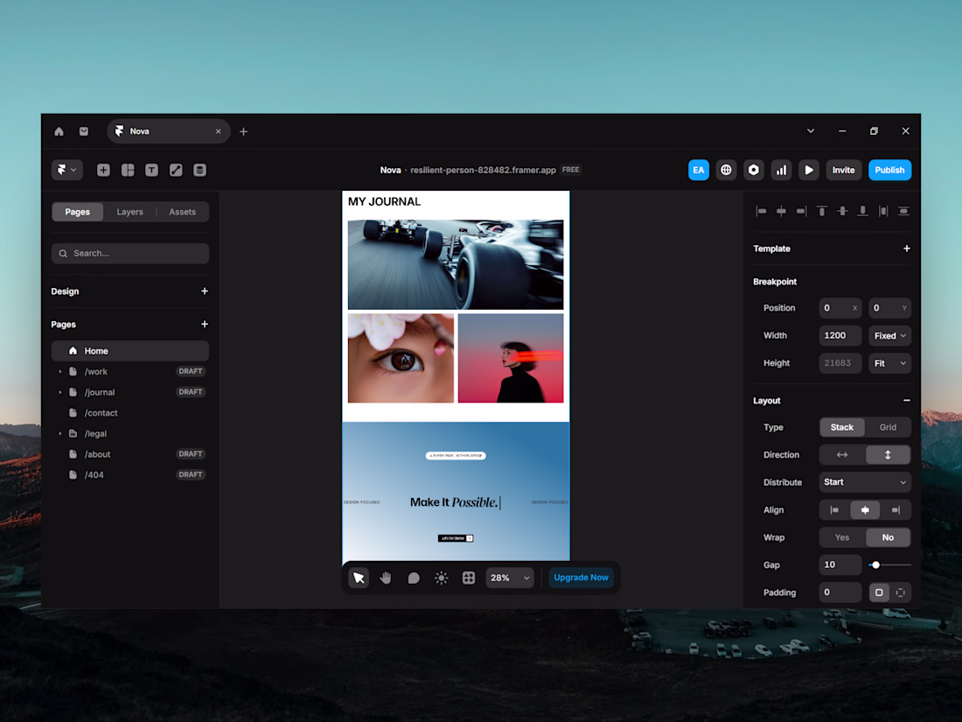Add a new tab with plus
The height and width of the screenshot is (722, 962).
244,131
